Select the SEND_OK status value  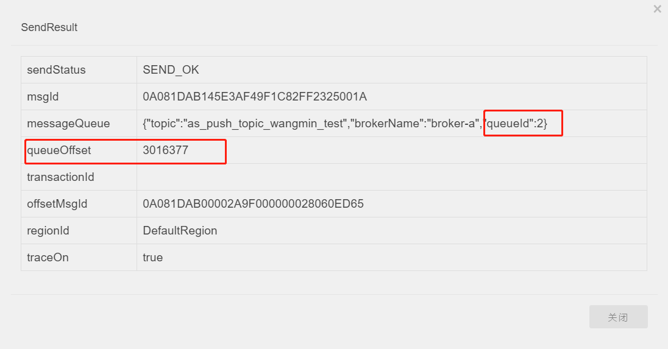[x=171, y=70]
